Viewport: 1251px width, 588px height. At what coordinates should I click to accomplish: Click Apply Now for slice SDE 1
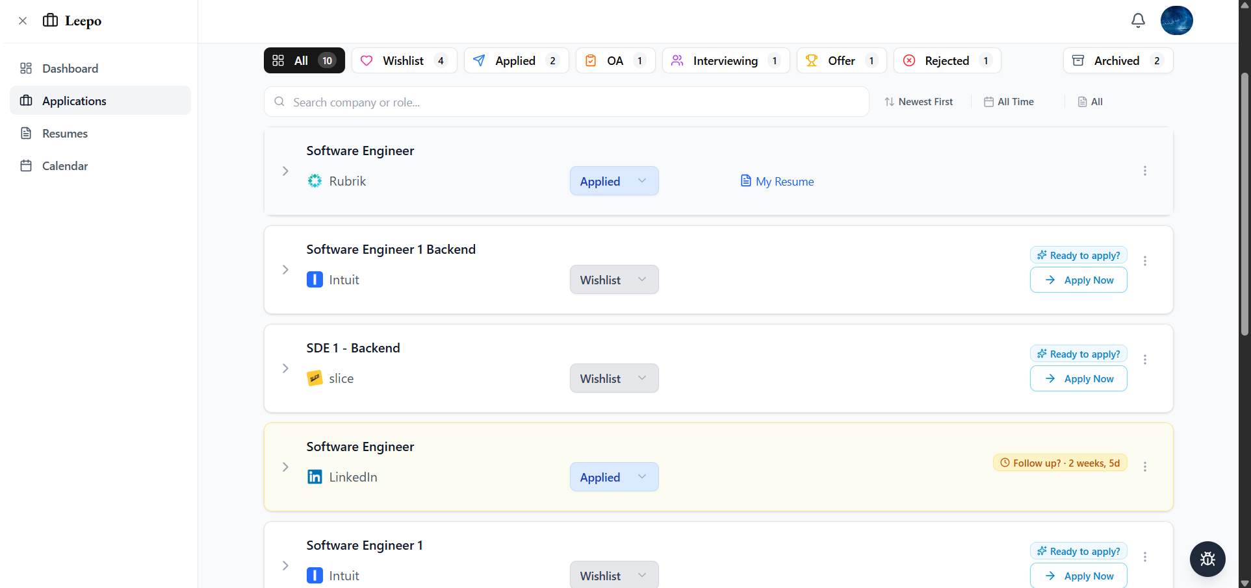1078,378
